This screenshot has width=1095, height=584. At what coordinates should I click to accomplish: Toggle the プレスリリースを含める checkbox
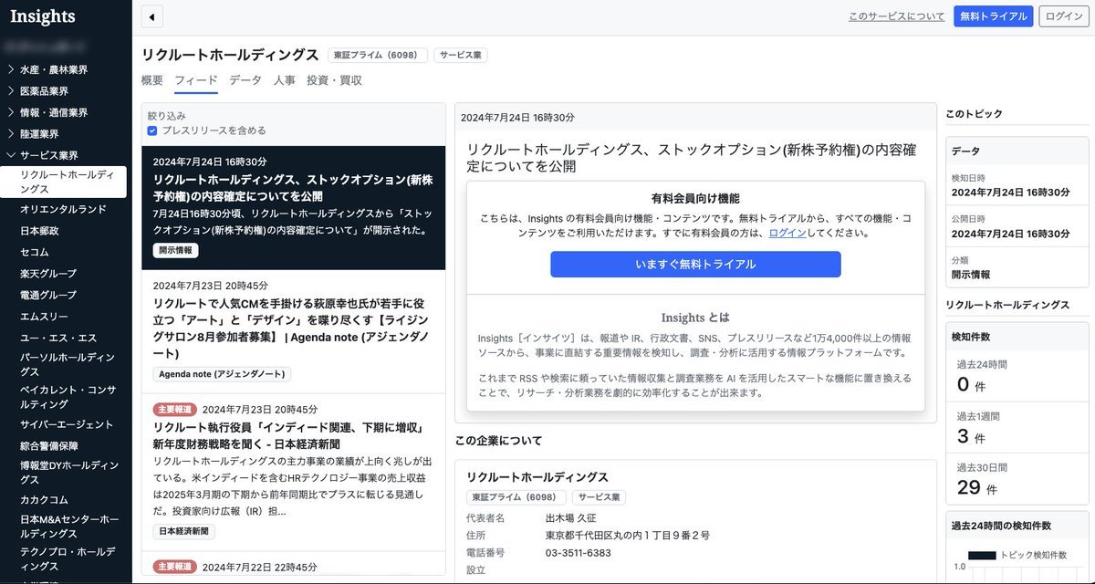152,130
